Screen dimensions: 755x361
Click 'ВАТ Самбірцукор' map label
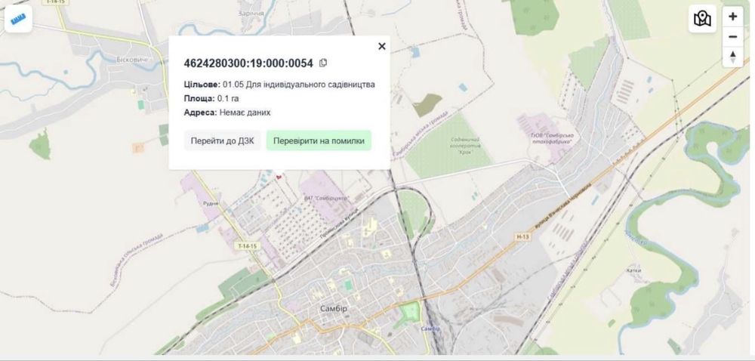pyautogui.click(x=326, y=198)
